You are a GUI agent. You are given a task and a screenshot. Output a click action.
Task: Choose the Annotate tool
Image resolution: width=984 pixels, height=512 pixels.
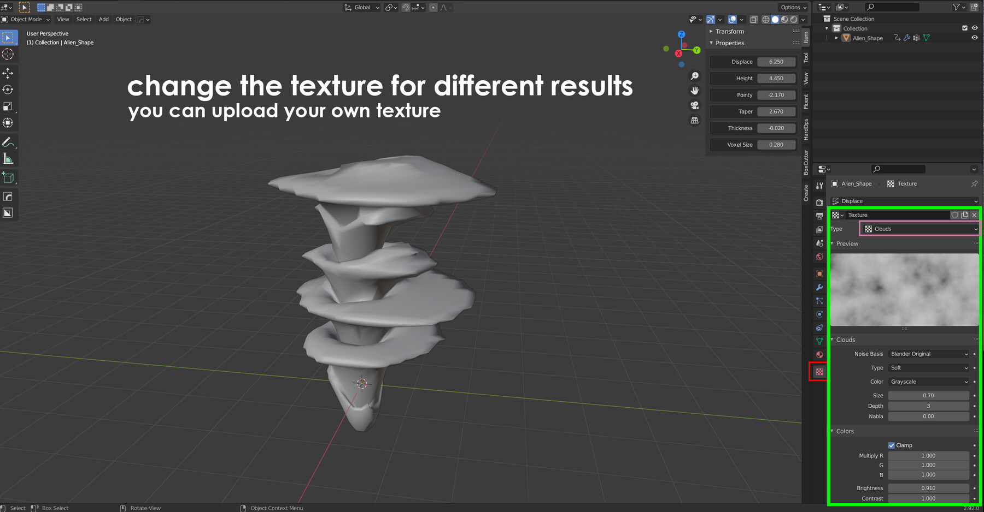click(x=8, y=142)
